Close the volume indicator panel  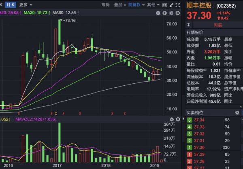click(x=179, y=119)
